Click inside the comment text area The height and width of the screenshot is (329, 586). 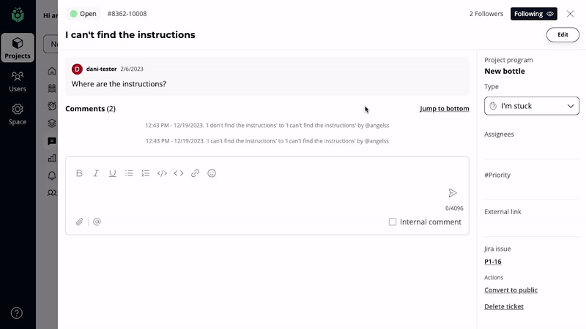pos(256,194)
